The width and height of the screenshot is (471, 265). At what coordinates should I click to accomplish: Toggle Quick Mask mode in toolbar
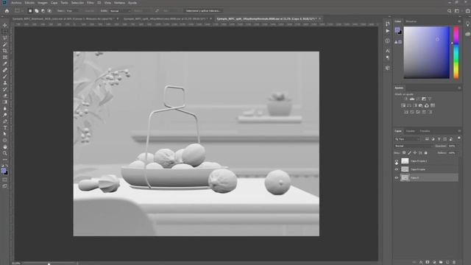coord(5,180)
